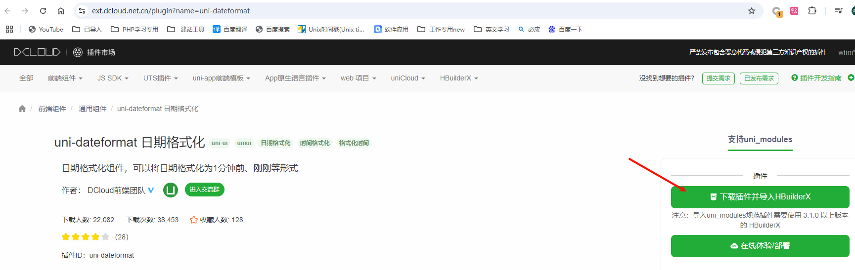Click 通用组件 in the breadcrumb
Viewport: 855px width, 270px height.
[x=92, y=109]
